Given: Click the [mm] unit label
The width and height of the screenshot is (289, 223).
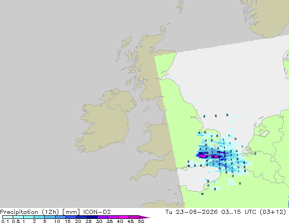Looking at the screenshot, I should (x=71, y=212).
